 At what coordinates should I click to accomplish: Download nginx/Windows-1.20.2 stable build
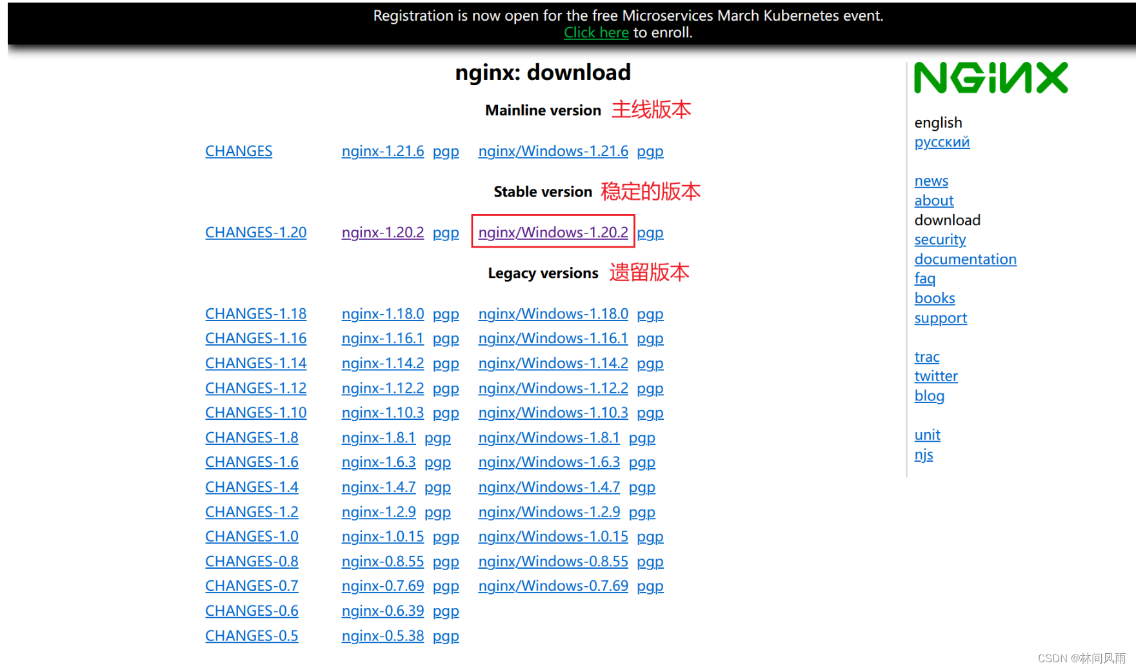coord(553,232)
